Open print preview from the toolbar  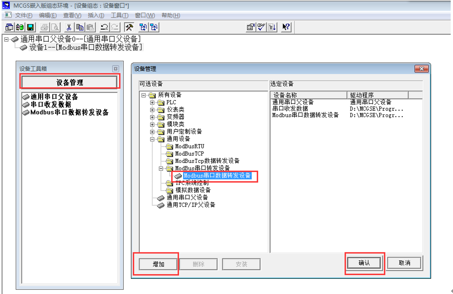pos(55,27)
